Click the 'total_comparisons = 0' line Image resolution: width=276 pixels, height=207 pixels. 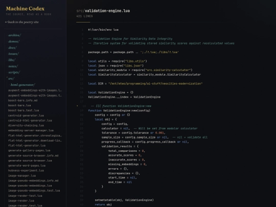pos(127,151)
